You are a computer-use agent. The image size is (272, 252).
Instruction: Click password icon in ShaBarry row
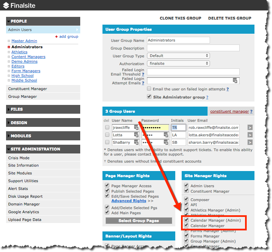click(x=166, y=142)
